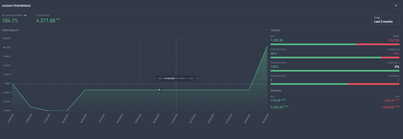Click the average loss -230.00 USD value
The height and width of the screenshot is (139, 403).
point(389,101)
